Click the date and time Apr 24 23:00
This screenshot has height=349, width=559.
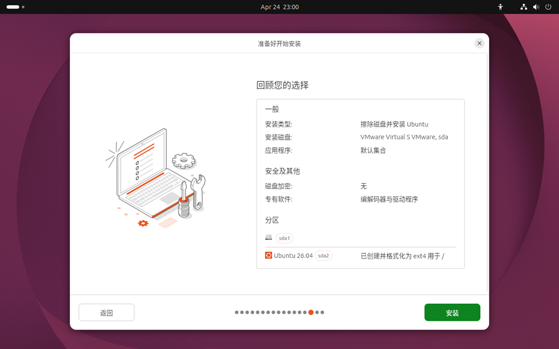click(279, 6)
